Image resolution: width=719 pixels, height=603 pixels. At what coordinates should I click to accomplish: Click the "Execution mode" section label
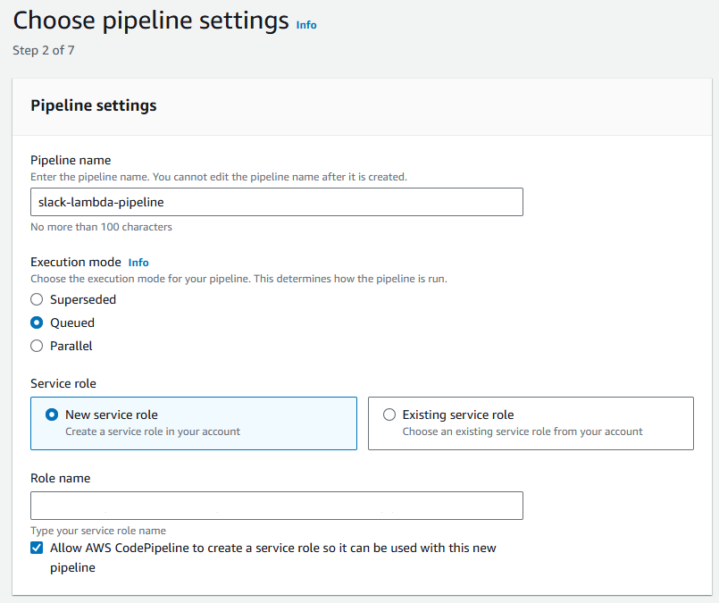(76, 263)
